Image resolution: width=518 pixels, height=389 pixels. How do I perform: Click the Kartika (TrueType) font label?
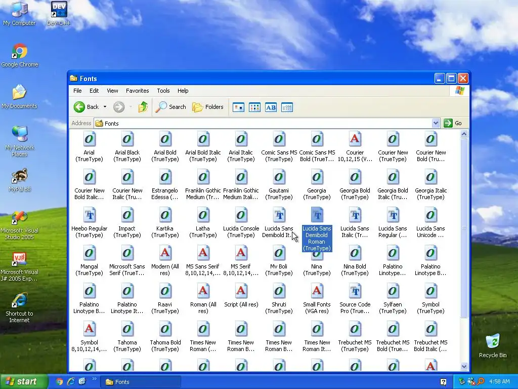[165, 231]
